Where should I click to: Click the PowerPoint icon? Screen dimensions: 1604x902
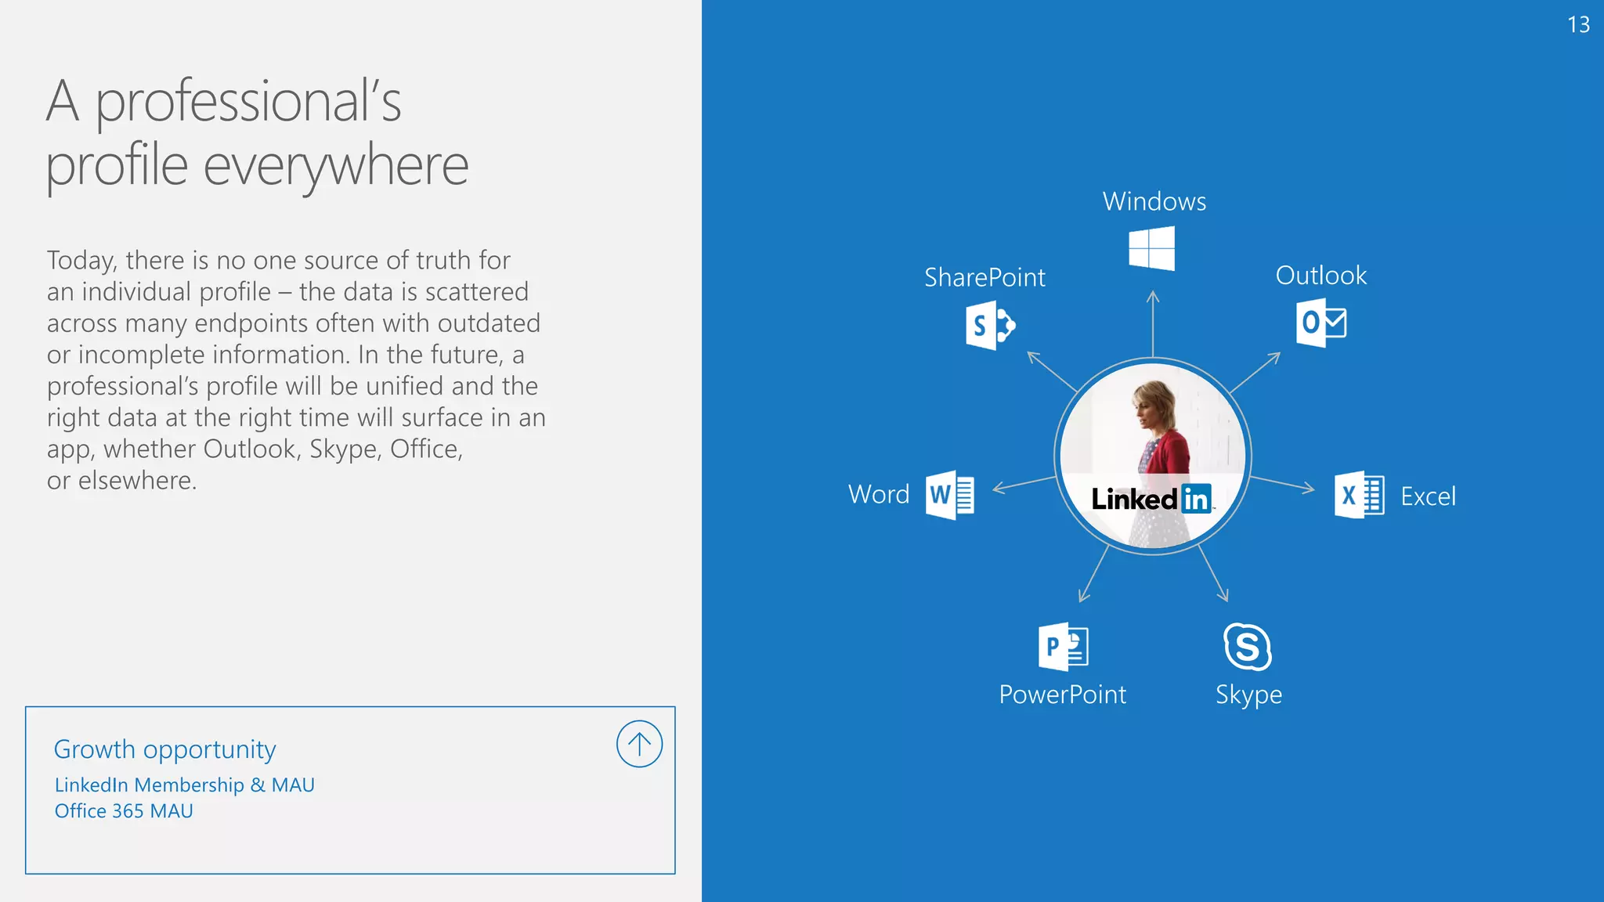coord(1064,647)
